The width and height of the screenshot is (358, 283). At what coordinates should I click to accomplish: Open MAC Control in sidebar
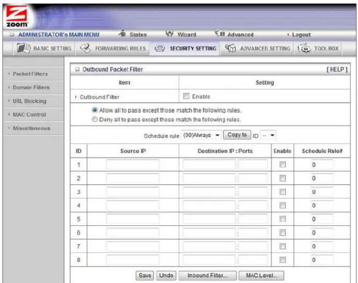[29, 114]
